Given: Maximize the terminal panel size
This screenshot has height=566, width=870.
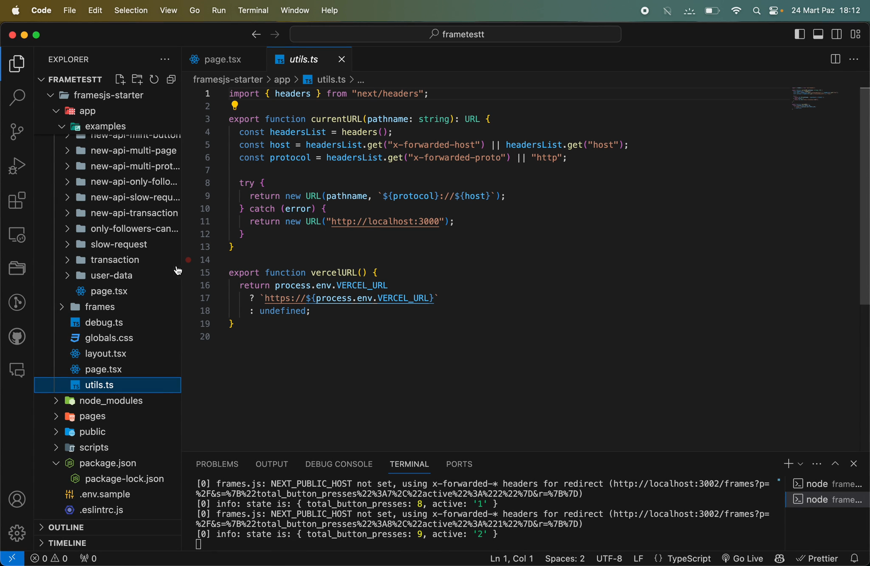Looking at the screenshot, I should pyautogui.click(x=835, y=464).
